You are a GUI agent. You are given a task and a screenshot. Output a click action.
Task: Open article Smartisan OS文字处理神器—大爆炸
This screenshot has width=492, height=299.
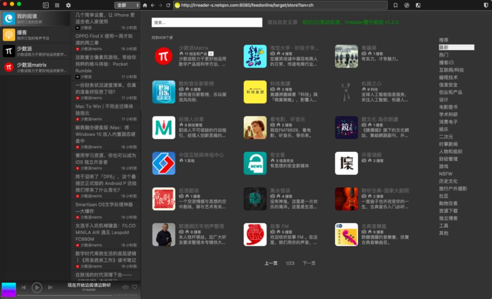106,211
